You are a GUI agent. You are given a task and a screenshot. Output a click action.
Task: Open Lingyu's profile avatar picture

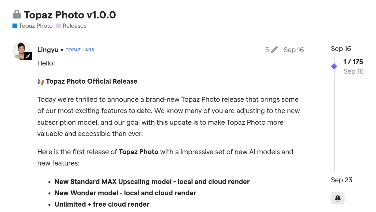tap(22, 51)
